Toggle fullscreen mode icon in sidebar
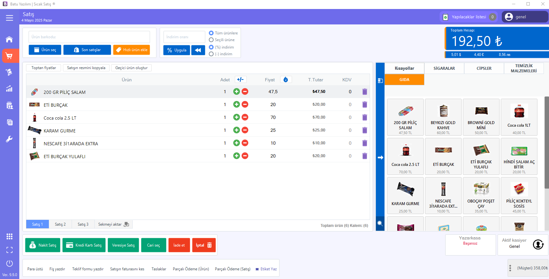 click(10, 250)
